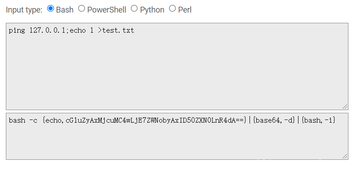Click the word ping in input box

tap(17, 30)
